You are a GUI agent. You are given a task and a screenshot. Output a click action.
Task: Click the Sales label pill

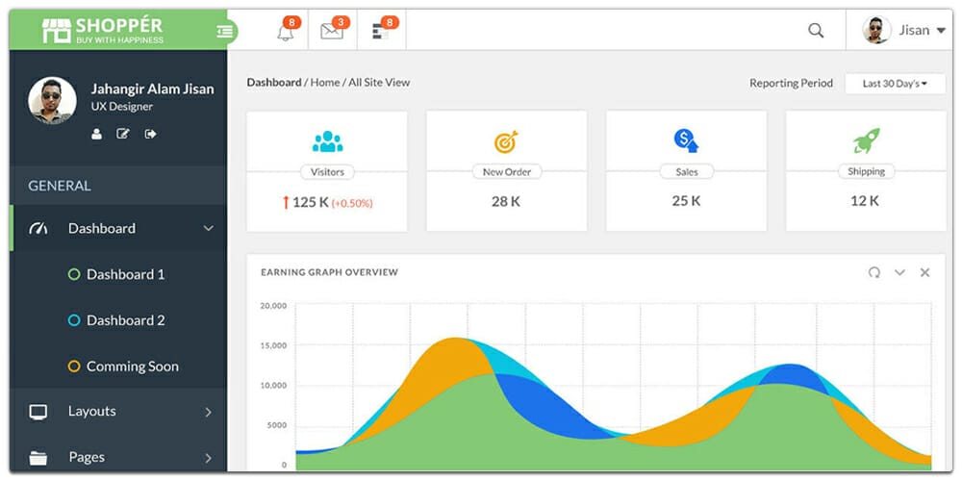pyautogui.click(x=687, y=172)
